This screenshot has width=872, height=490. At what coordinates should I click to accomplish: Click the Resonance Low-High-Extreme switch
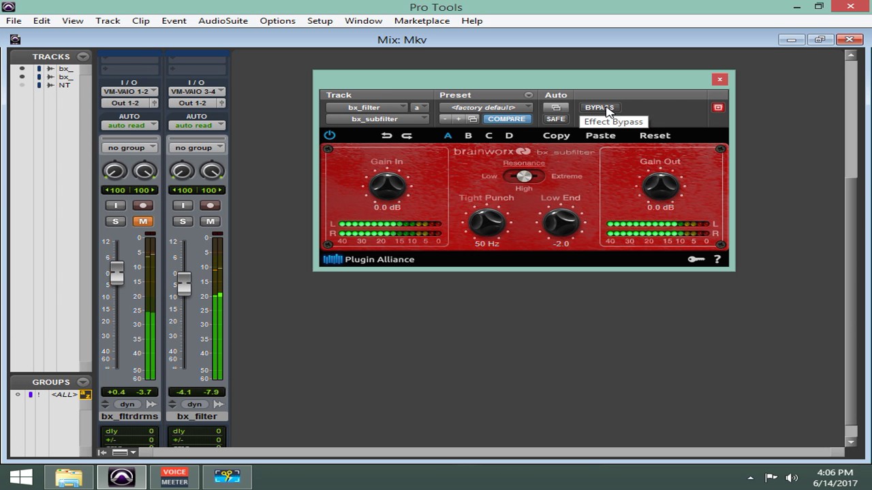[524, 176]
